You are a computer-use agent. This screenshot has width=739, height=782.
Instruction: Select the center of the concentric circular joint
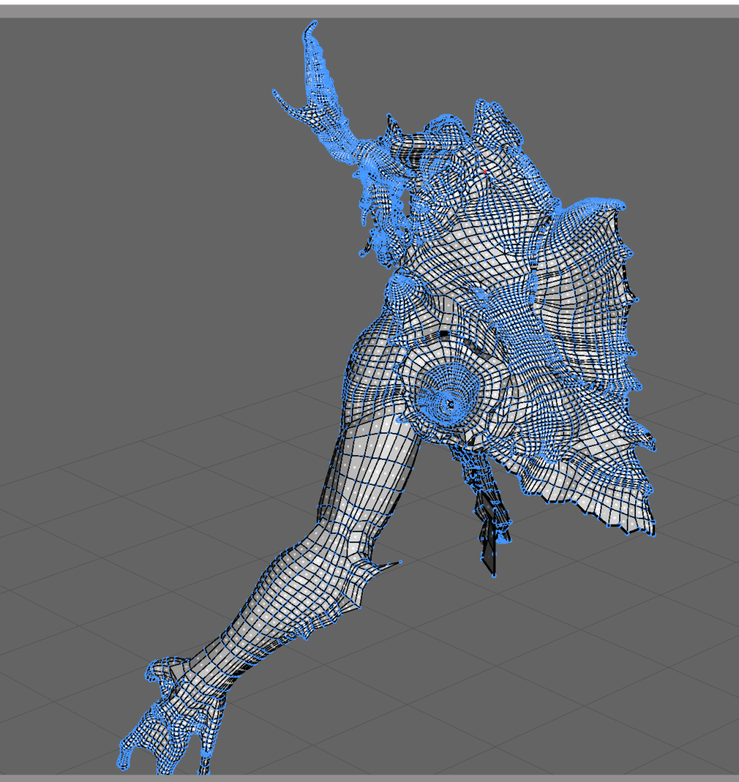coord(450,402)
